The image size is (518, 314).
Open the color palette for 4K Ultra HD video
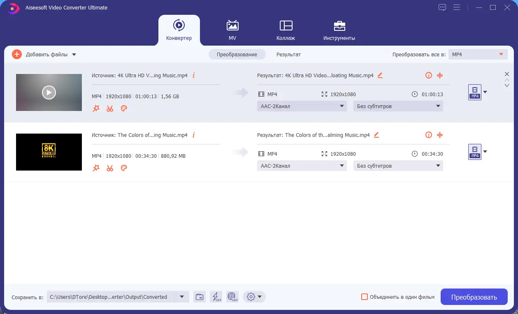(124, 109)
